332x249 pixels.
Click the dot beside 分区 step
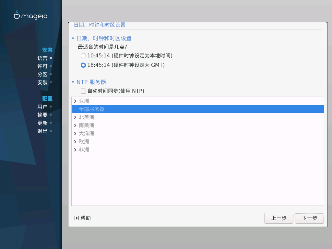[x=51, y=74]
